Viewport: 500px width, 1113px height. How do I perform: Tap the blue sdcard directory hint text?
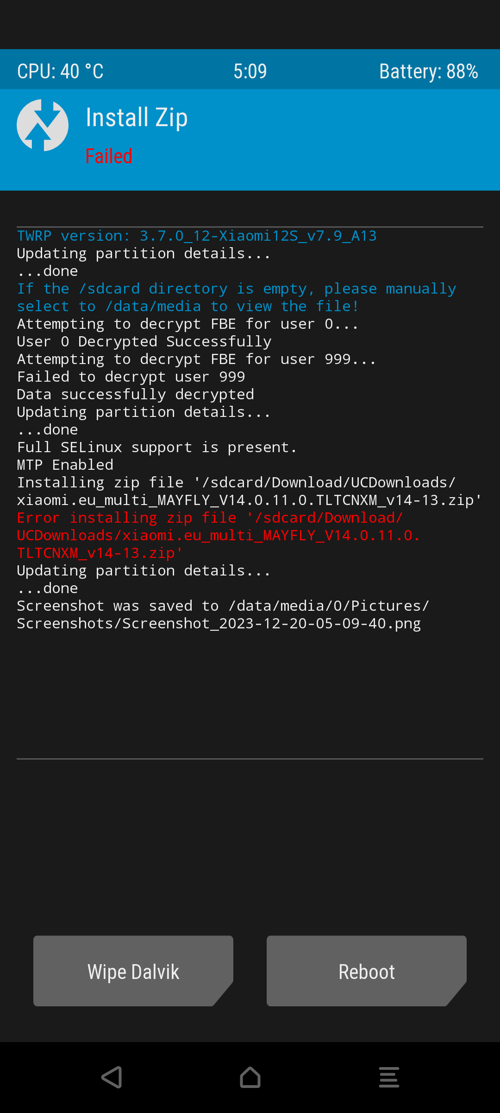pos(237,297)
